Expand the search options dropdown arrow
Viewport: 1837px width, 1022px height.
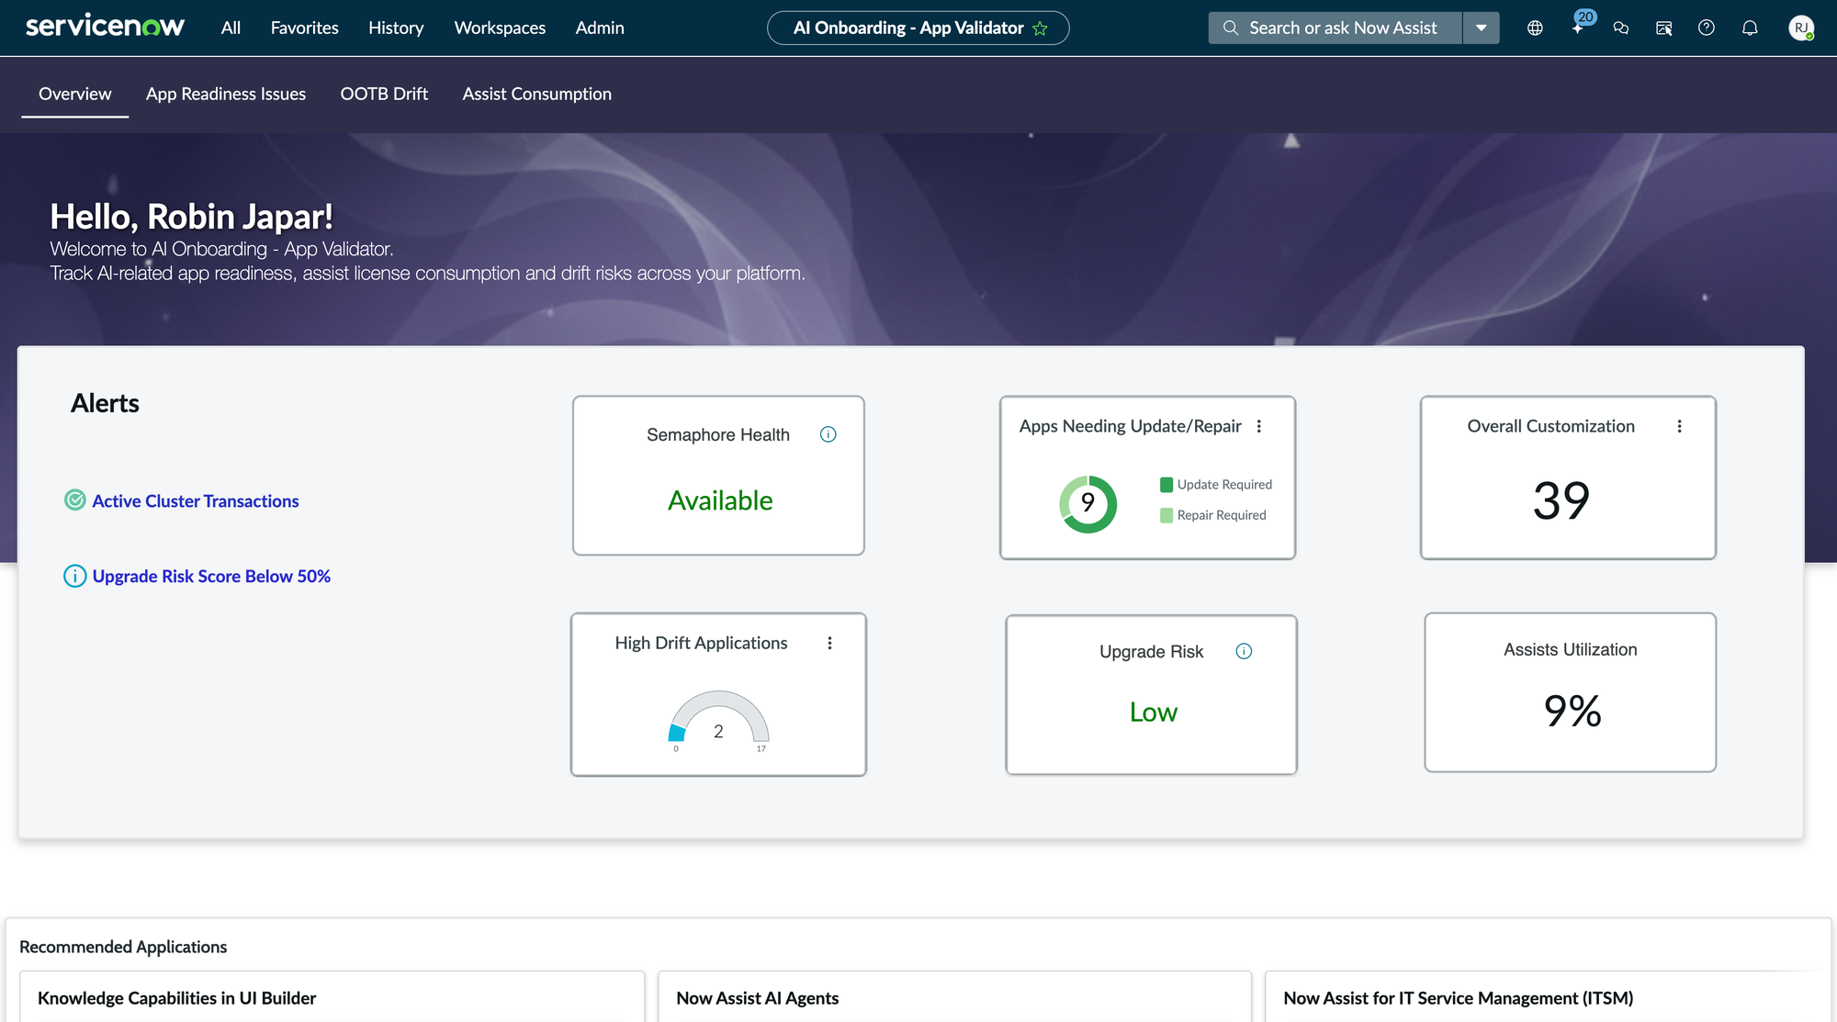pyautogui.click(x=1481, y=28)
